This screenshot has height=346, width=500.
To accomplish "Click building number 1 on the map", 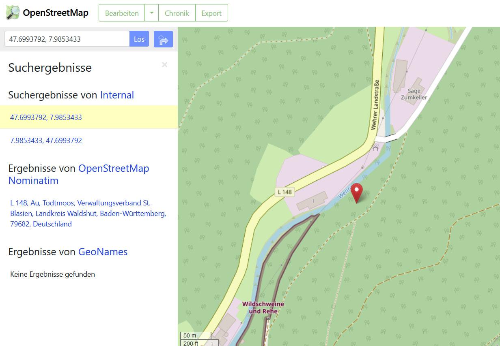I will pos(313,201).
